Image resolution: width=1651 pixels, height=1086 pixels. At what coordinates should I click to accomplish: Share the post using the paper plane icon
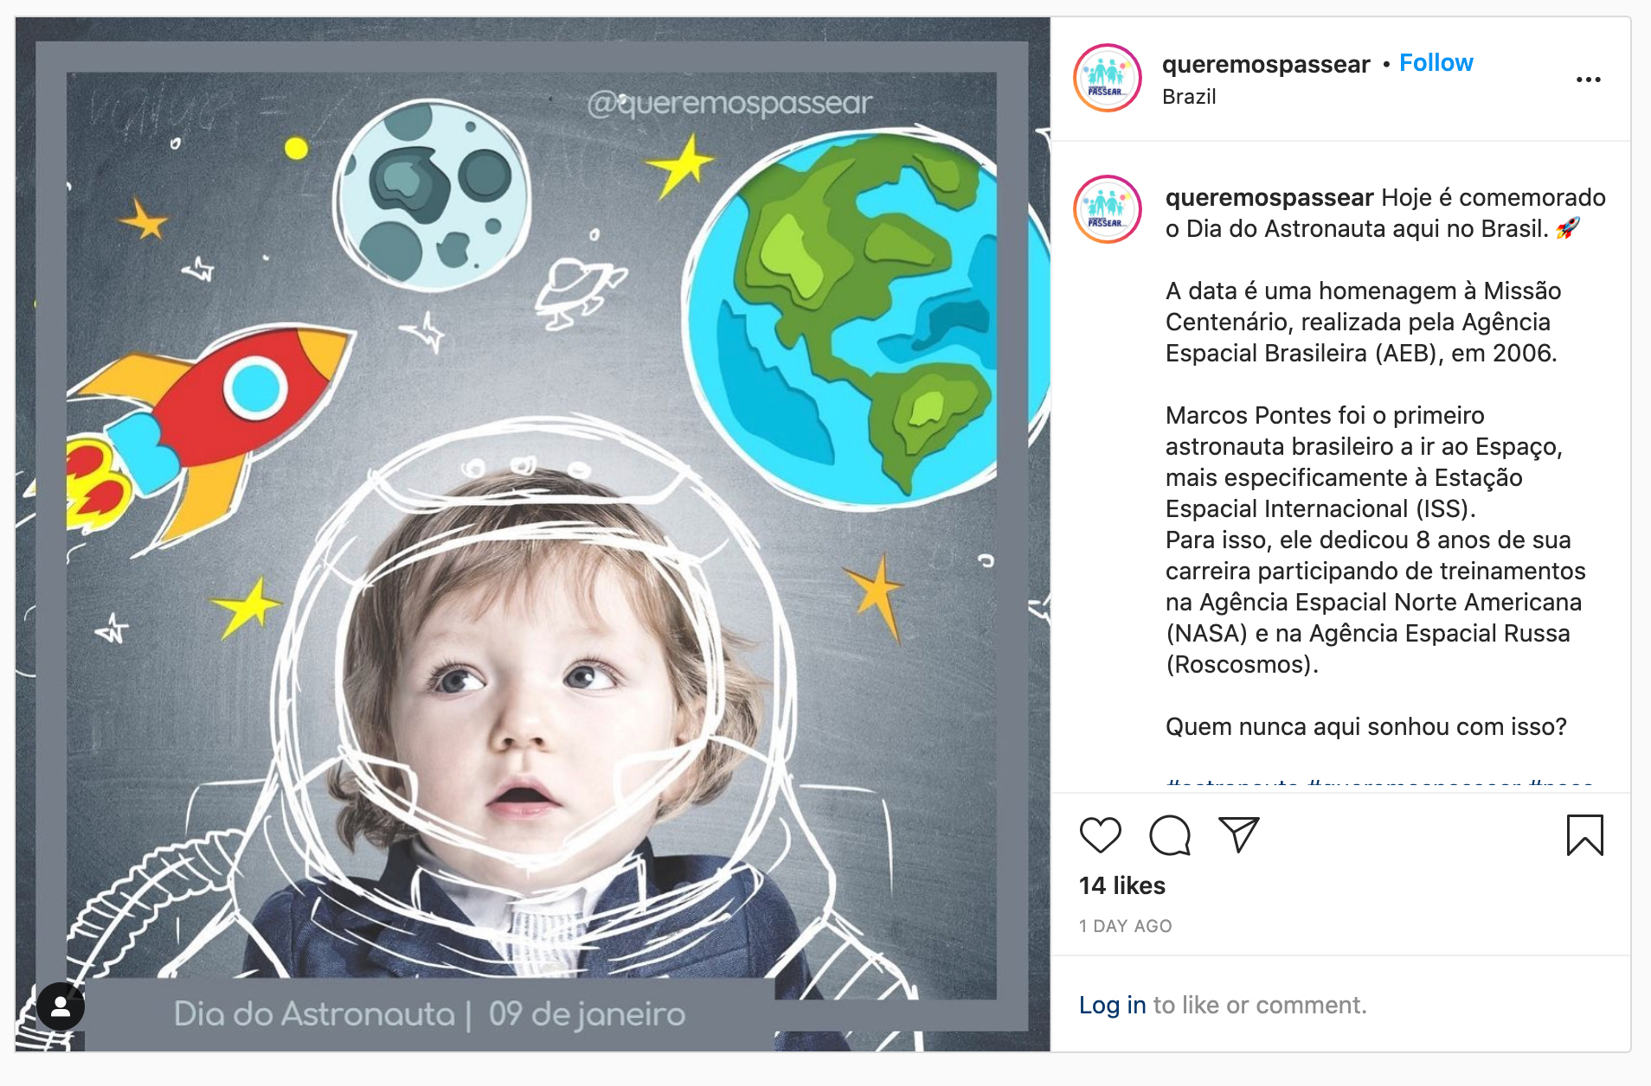1238,834
